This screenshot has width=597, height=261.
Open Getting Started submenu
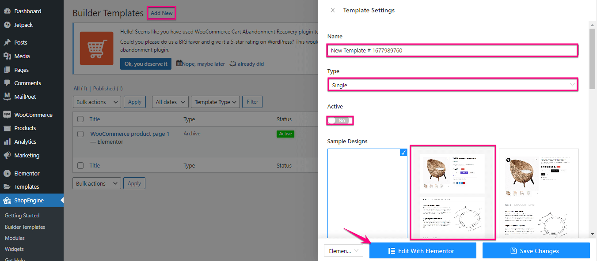pyautogui.click(x=22, y=216)
